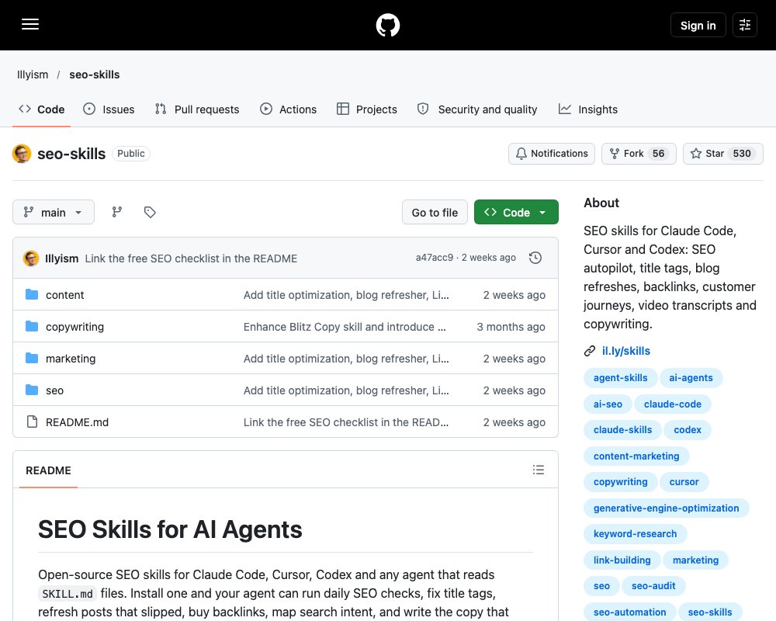Open README outline list icon

pos(539,470)
